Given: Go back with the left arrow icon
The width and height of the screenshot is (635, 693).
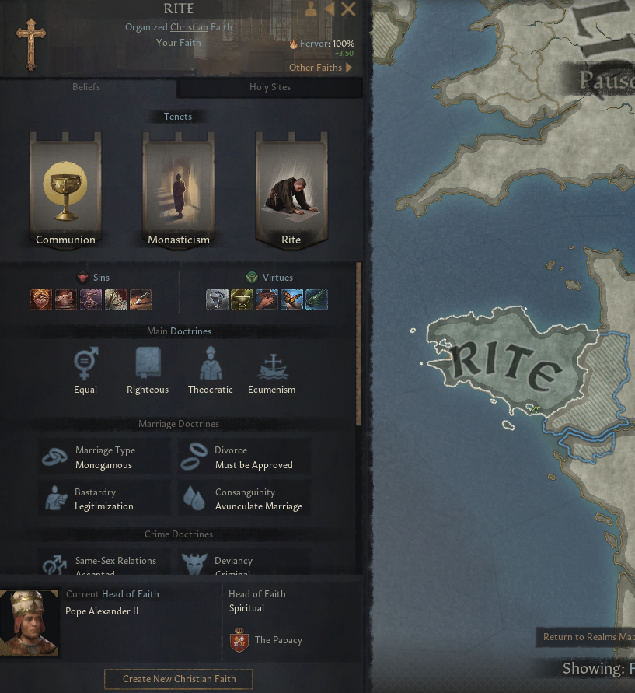Looking at the screenshot, I should [x=330, y=9].
